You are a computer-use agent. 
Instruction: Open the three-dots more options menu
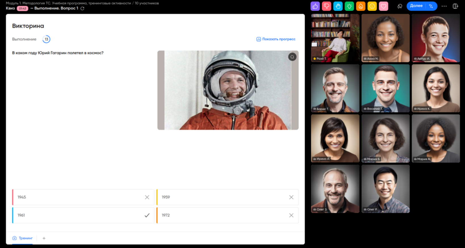(x=444, y=6)
